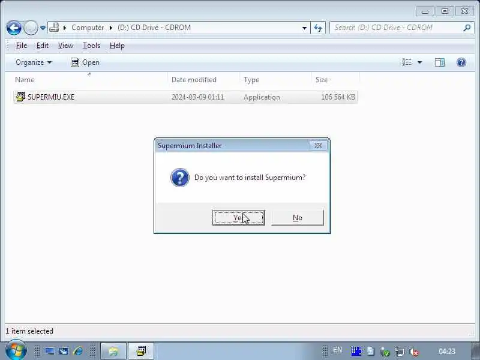Click the magnifier search icon
Viewport: 480px width, 360px height.
pyautogui.click(x=467, y=28)
